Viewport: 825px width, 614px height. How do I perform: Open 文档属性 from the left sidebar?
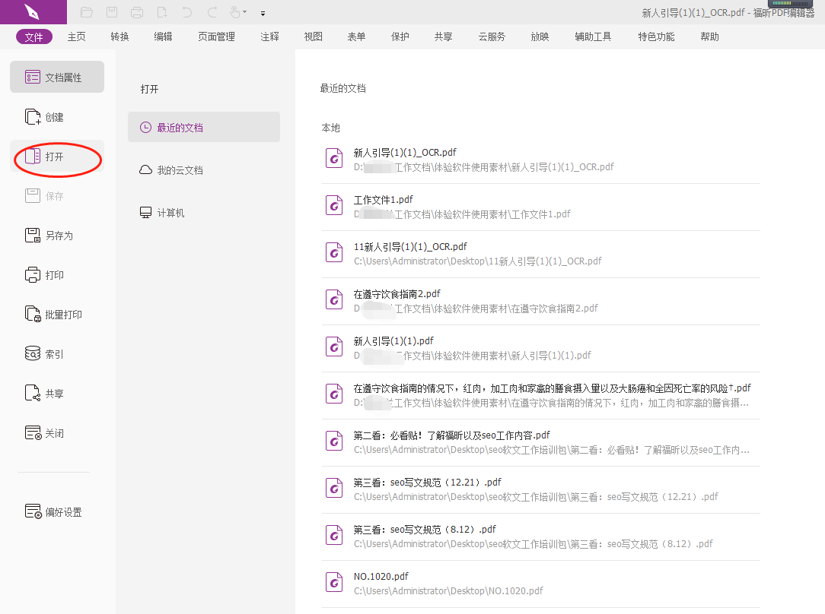(x=56, y=77)
